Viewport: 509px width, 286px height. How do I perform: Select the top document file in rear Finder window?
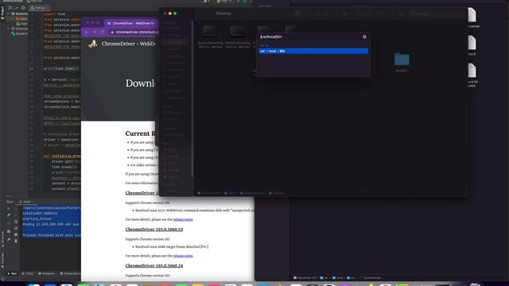click(472, 15)
